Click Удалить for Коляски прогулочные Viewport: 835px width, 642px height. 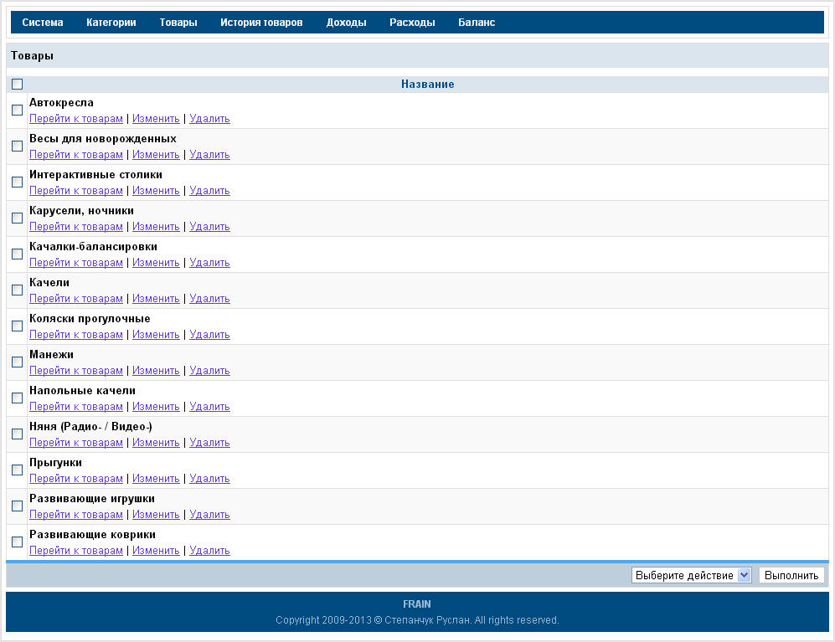click(210, 335)
